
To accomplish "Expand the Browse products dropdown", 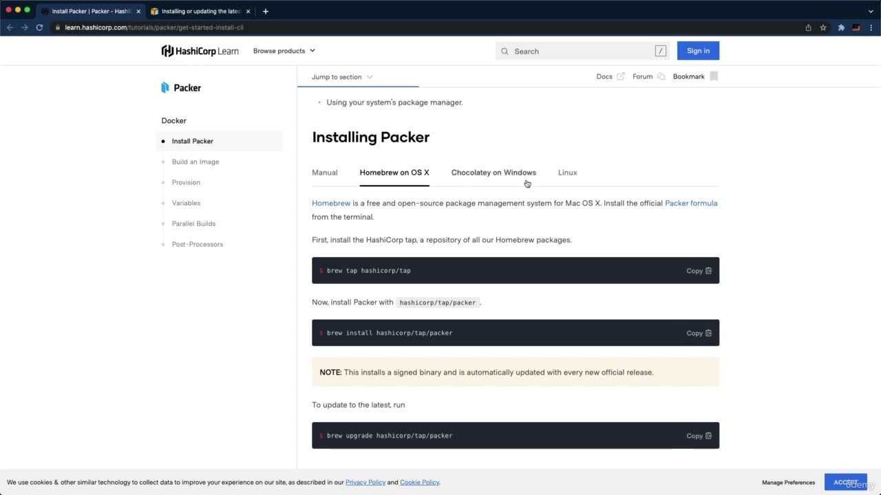I will [x=284, y=51].
